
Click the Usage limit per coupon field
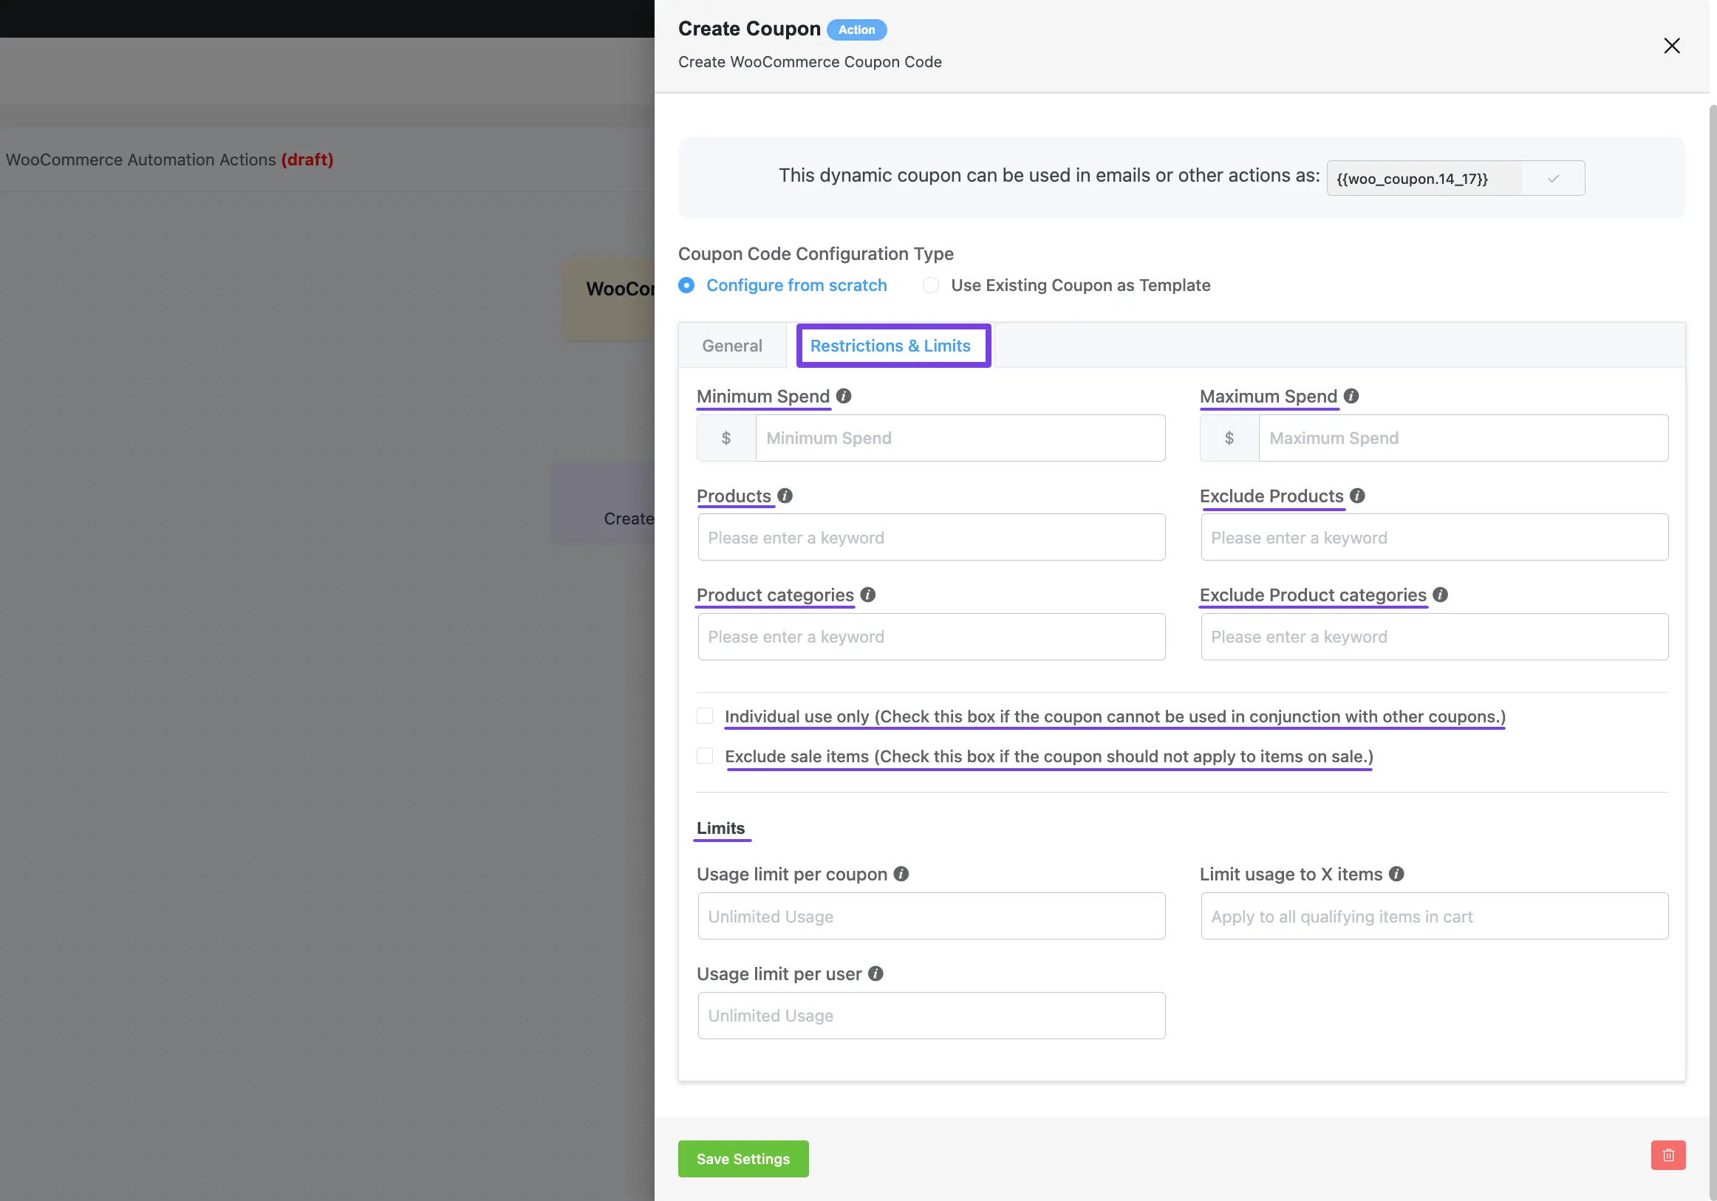click(931, 916)
